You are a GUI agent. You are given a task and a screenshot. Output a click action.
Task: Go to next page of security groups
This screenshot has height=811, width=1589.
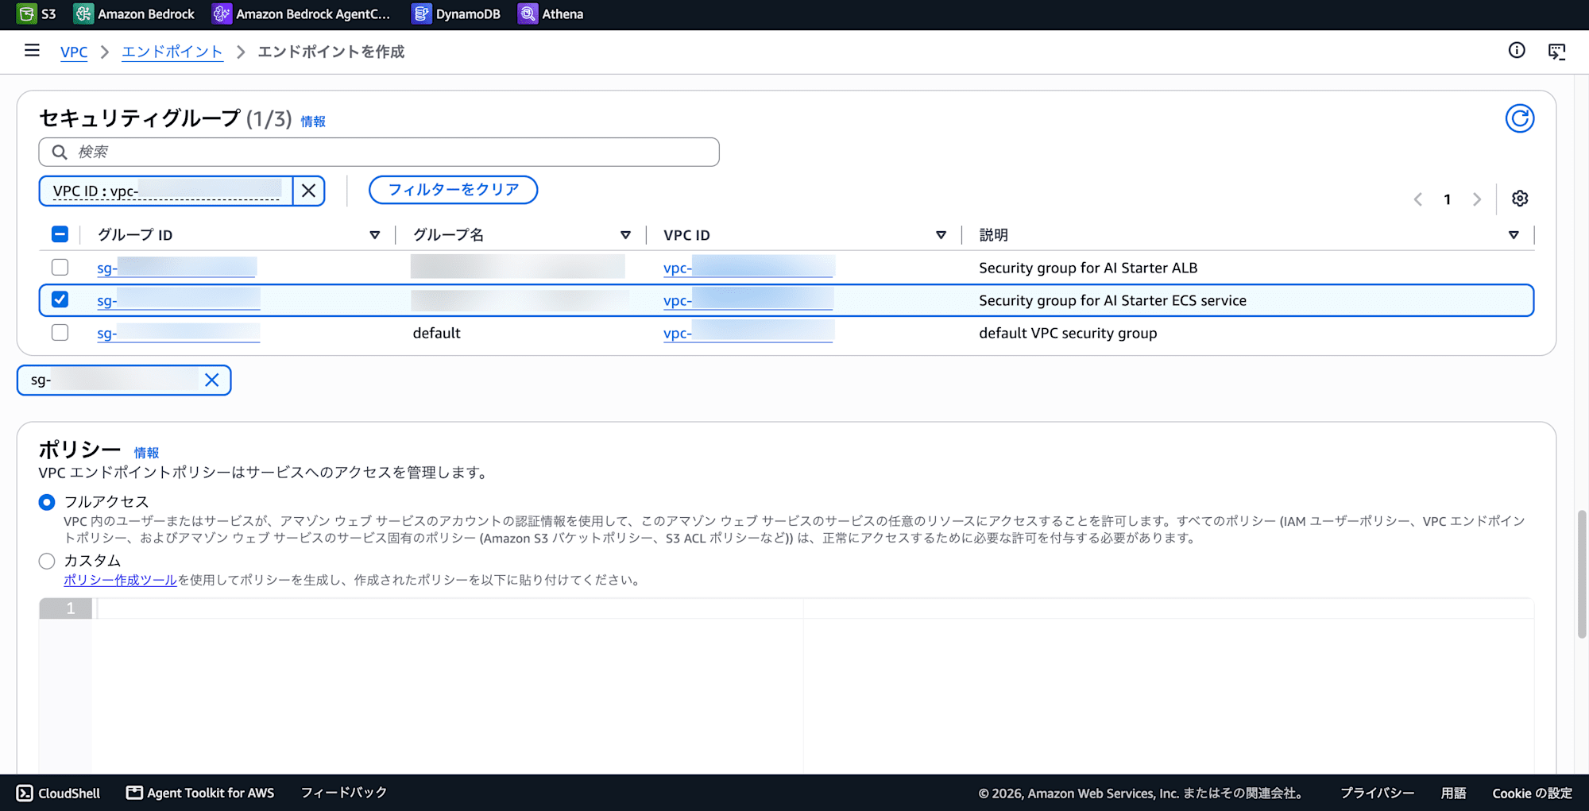point(1477,199)
